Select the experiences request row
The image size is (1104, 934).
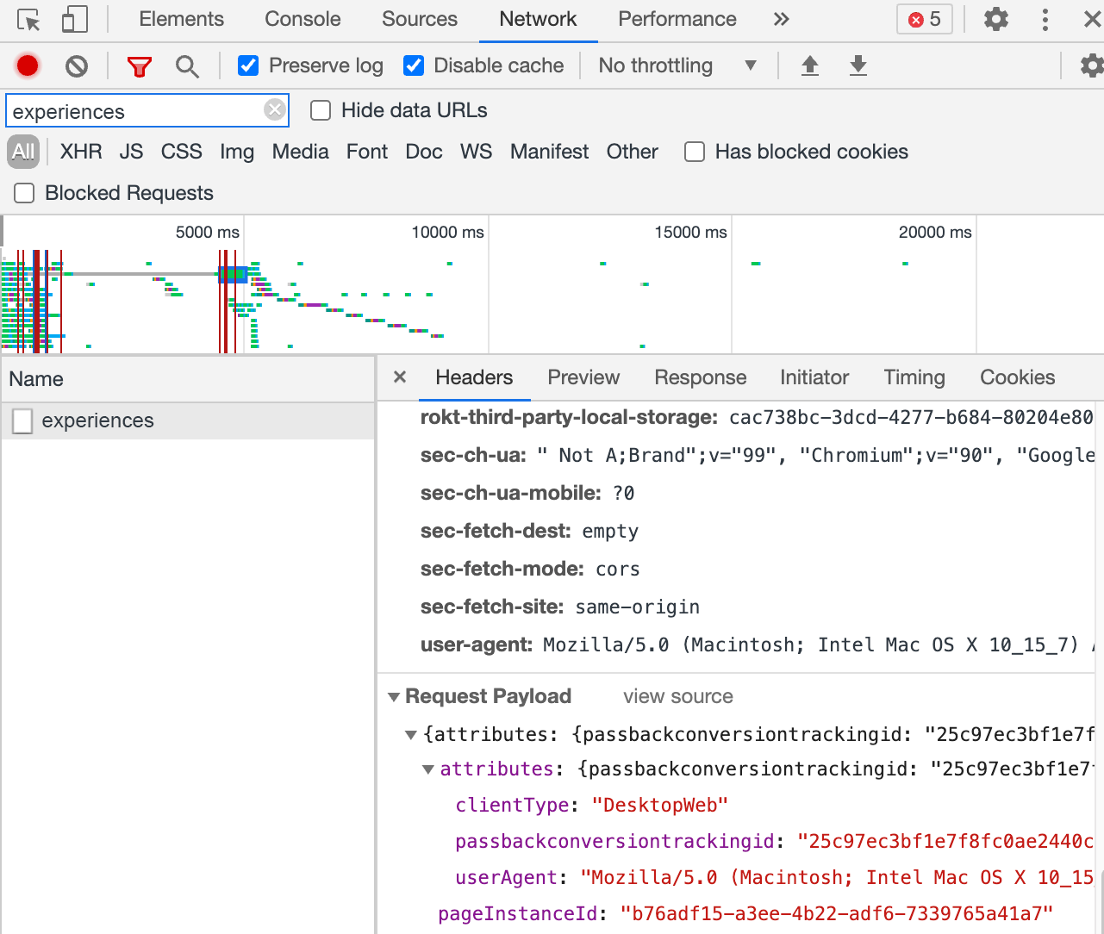click(188, 420)
